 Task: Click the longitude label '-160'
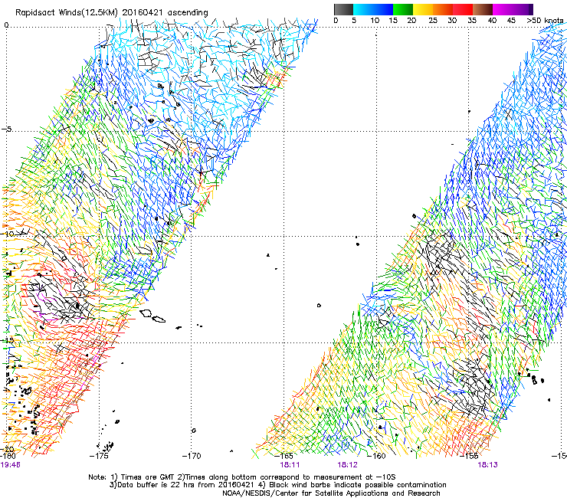(376, 456)
